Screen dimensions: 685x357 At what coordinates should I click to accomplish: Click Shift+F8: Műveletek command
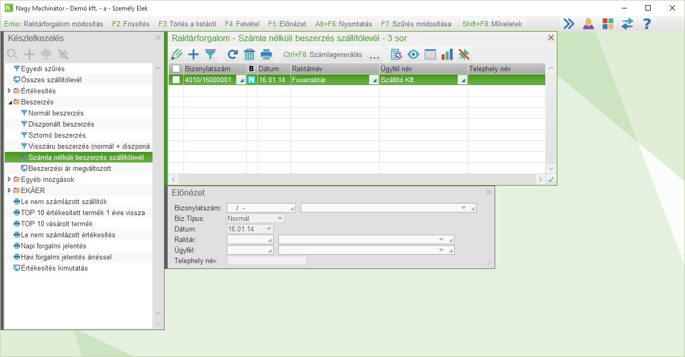click(492, 24)
